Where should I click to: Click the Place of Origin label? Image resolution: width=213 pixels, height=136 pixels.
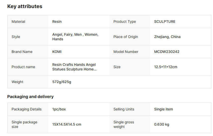[126, 37]
